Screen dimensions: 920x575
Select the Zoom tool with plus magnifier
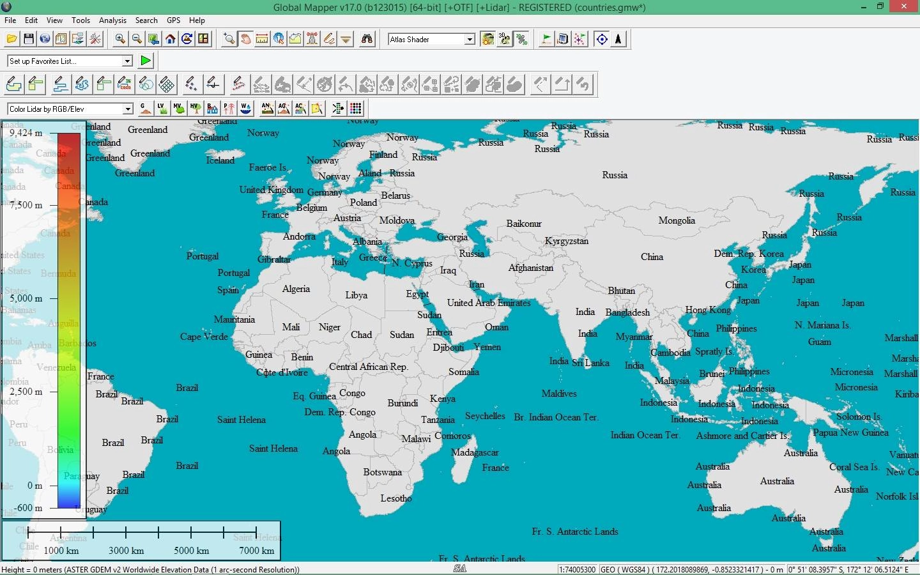[x=229, y=39]
